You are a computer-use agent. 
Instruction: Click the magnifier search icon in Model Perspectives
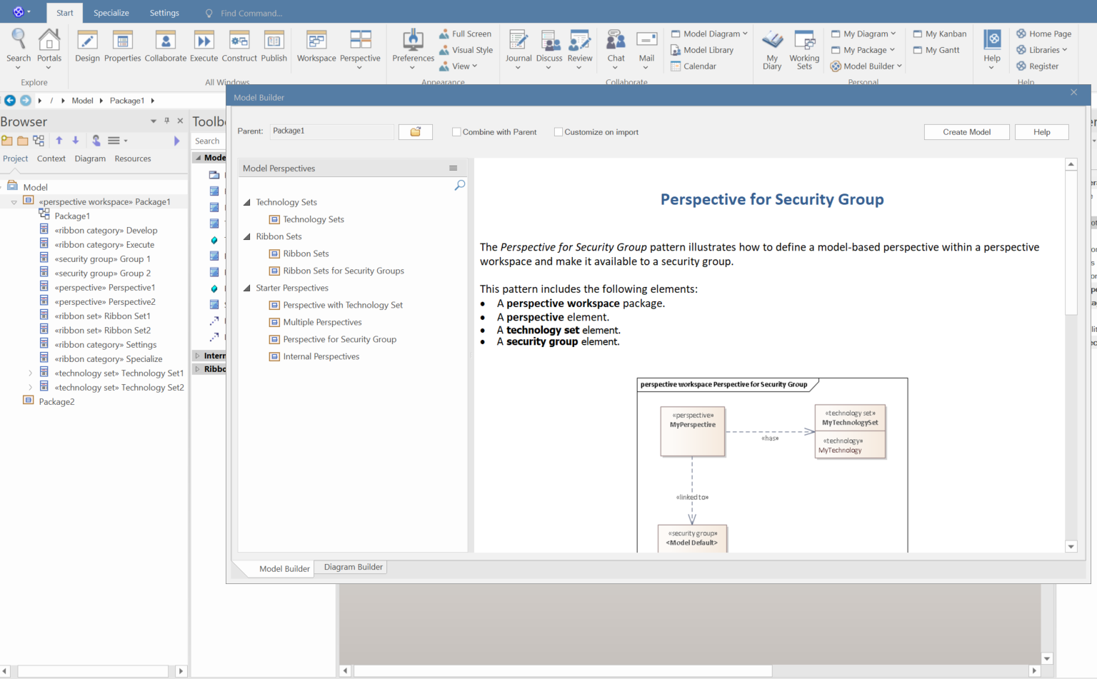point(460,185)
